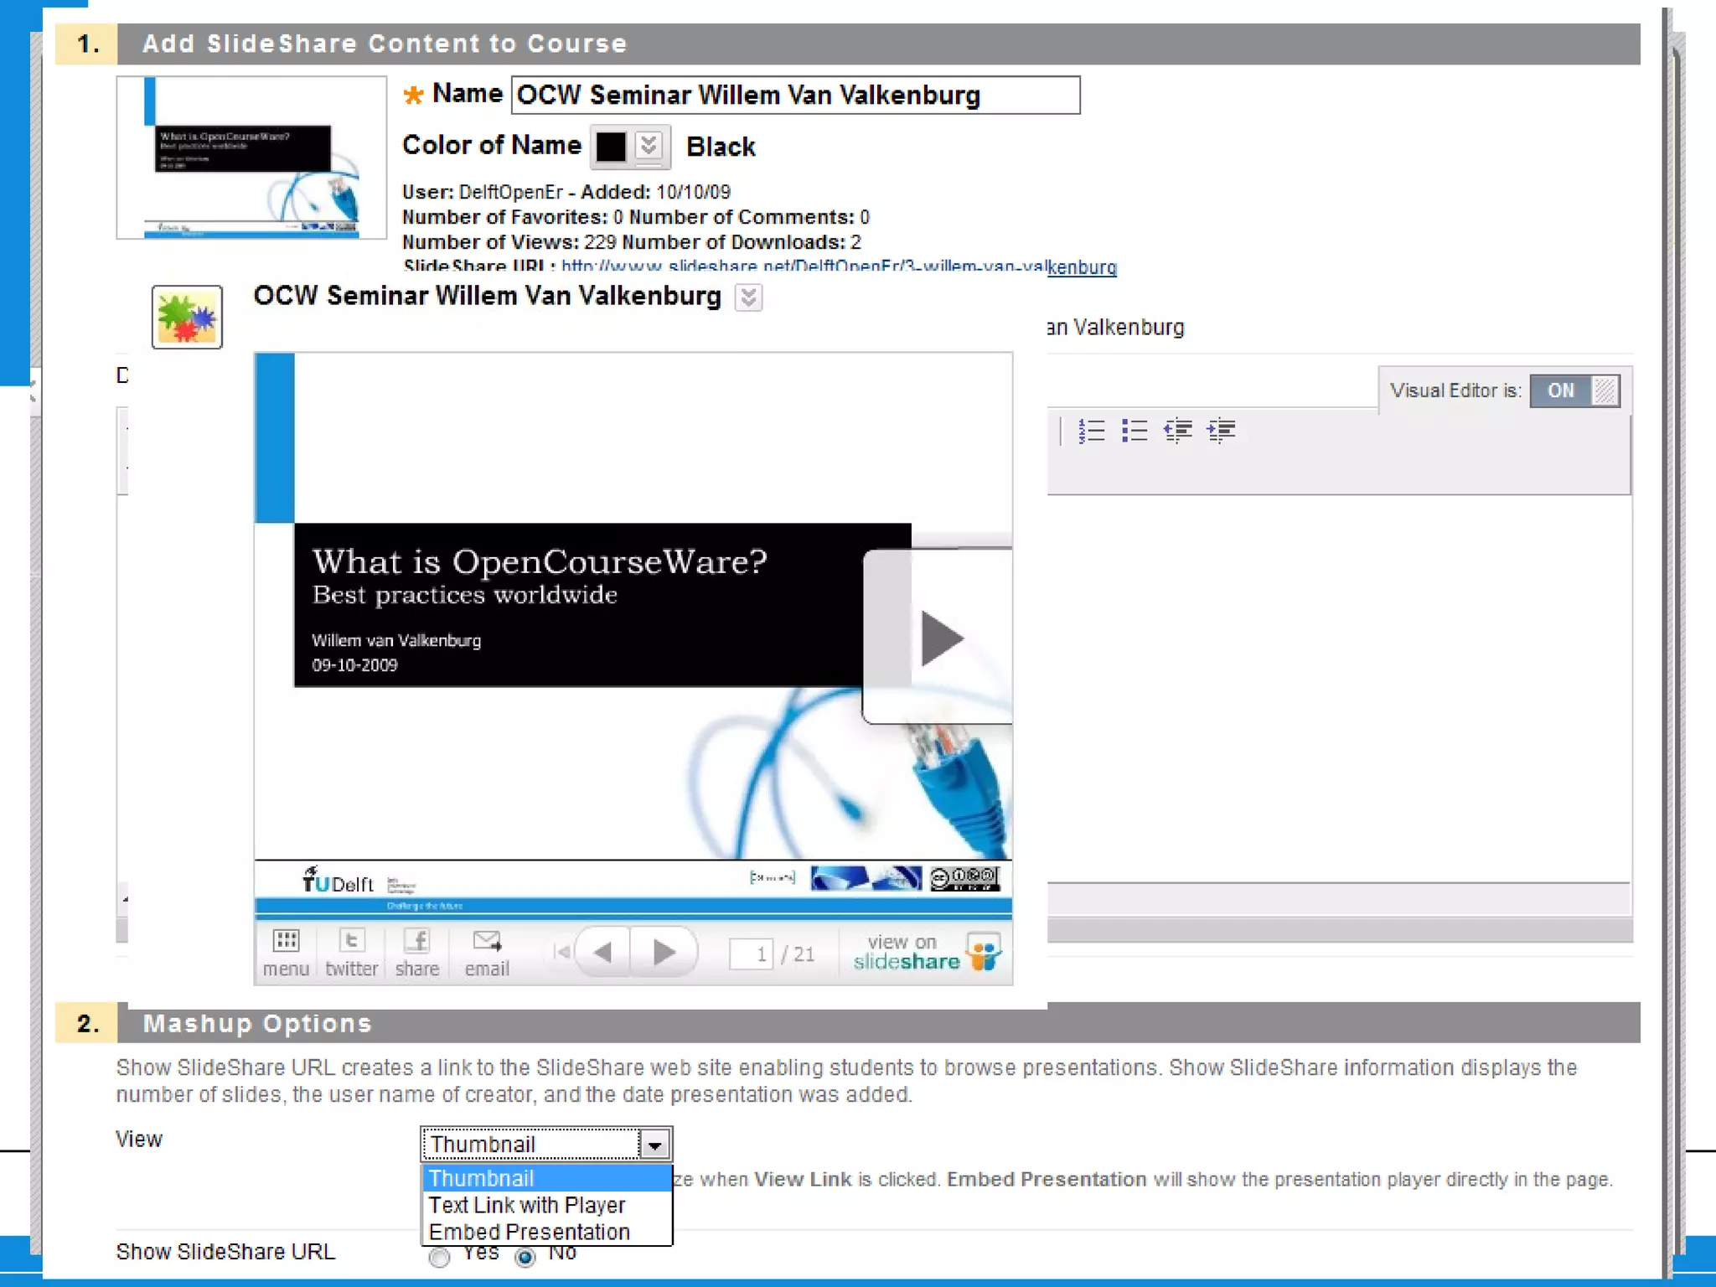Open the View combo box arrow
This screenshot has height=1287, width=1716.
click(654, 1145)
